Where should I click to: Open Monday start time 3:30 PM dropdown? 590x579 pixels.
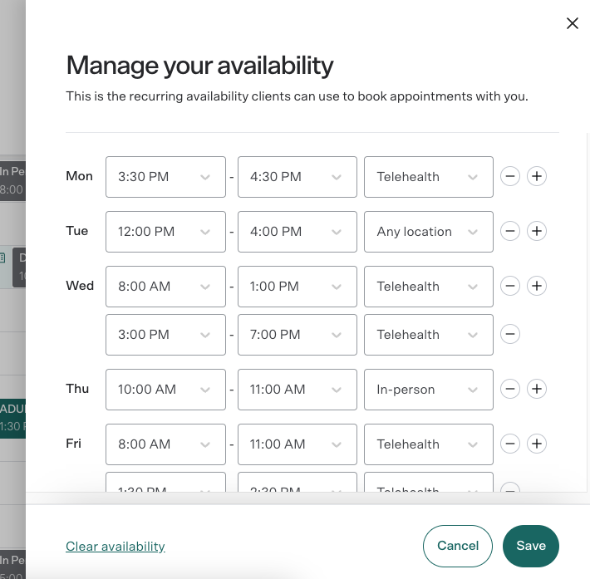pyautogui.click(x=165, y=177)
